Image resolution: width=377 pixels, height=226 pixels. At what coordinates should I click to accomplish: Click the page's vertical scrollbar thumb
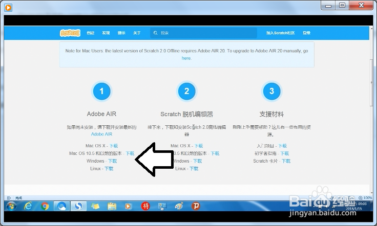pyautogui.click(x=371, y=83)
